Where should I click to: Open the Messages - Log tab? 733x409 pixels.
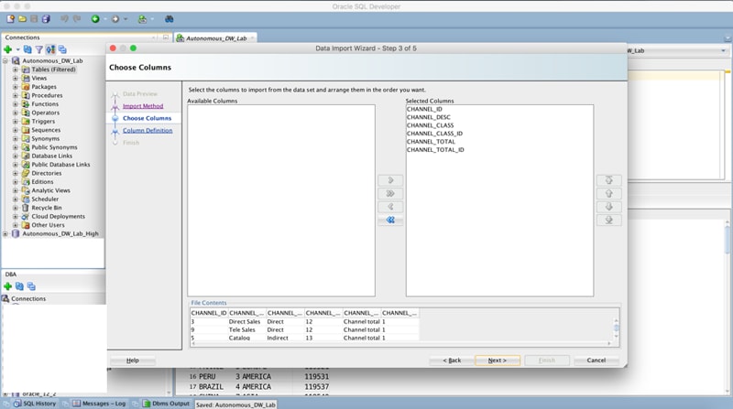[x=99, y=404]
